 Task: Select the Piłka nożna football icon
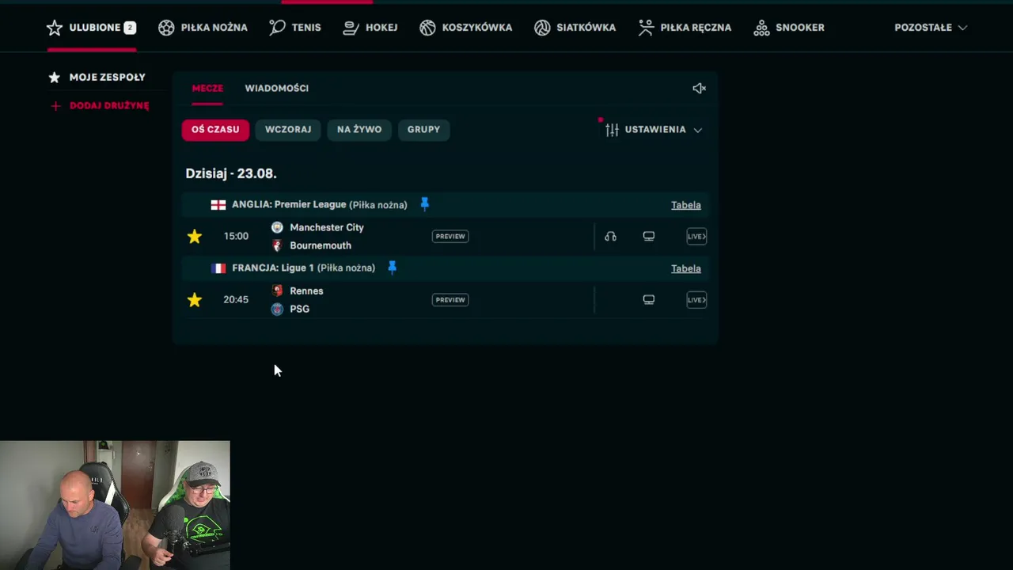[x=166, y=28]
